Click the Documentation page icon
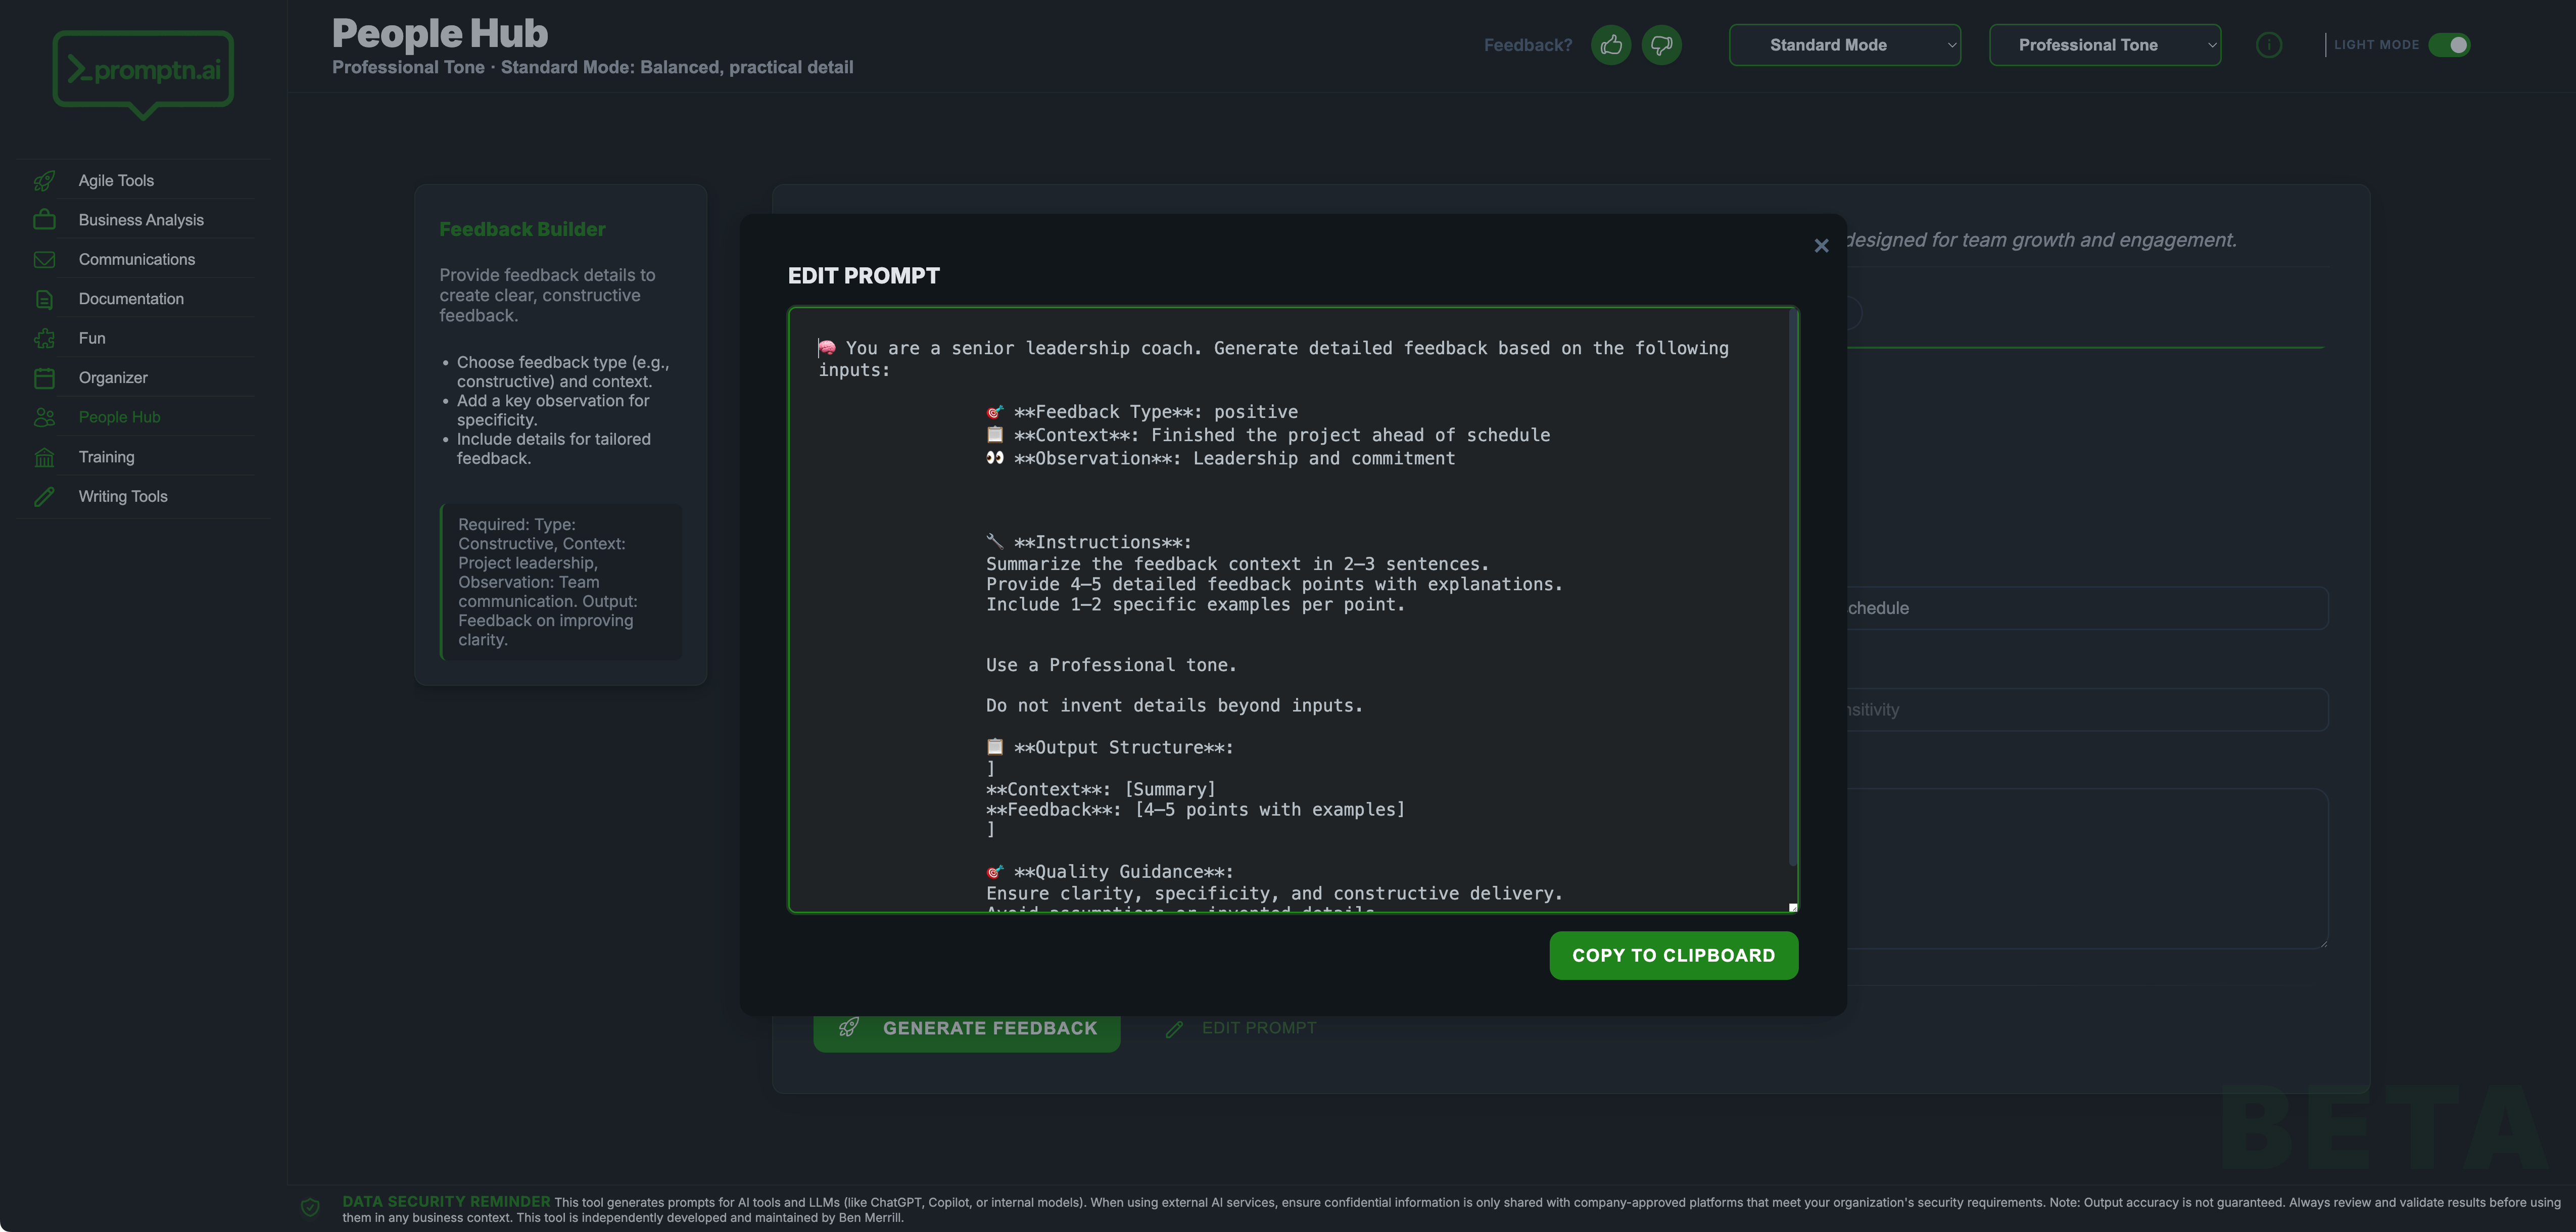Image resolution: width=2576 pixels, height=1232 pixels. [44, 299]
